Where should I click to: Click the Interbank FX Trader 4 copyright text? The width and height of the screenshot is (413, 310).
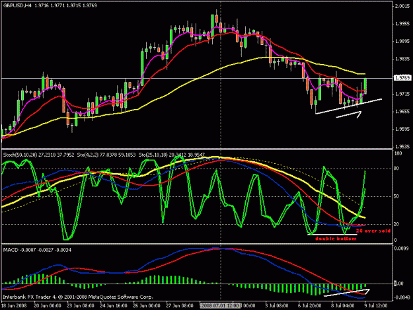78,297
